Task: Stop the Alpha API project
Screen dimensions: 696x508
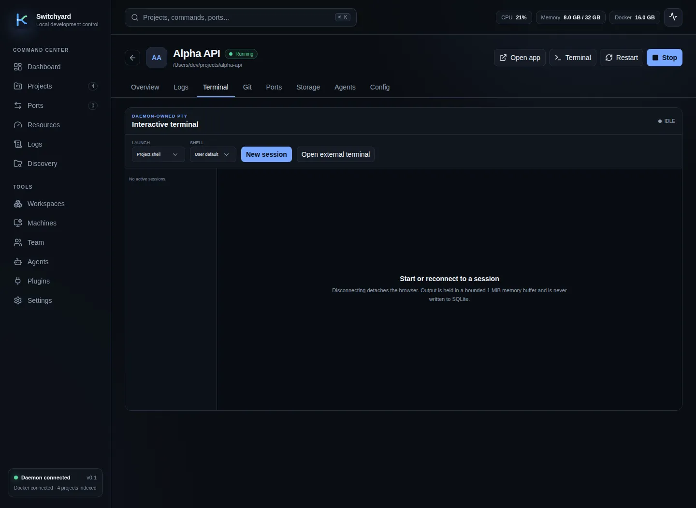Action: coord(665,58)
